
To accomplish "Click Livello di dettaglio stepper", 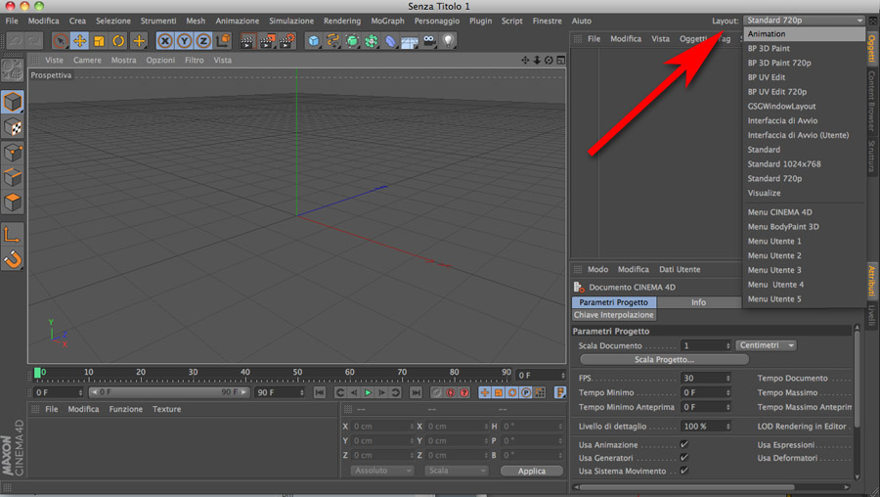I will (727, 427).
